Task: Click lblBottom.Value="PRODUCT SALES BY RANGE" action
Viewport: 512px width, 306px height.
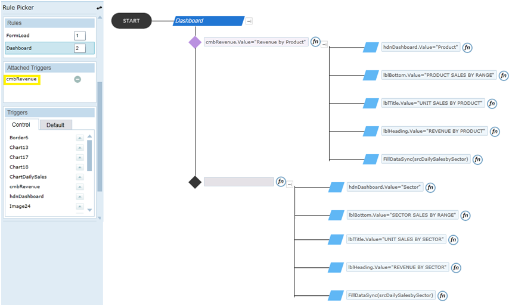Action: click(439, 76)
